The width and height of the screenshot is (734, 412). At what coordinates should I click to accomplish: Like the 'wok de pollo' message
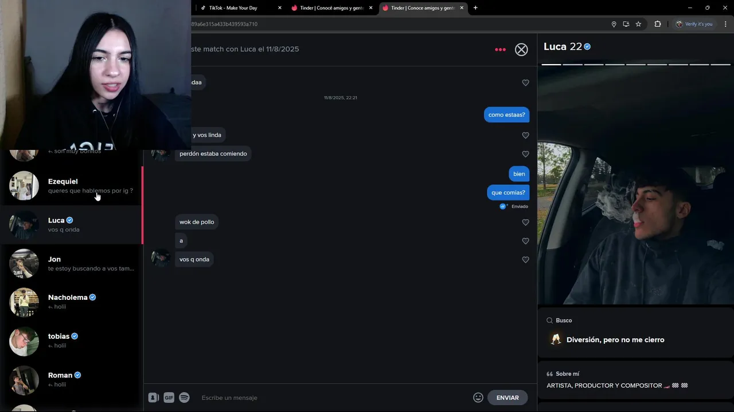coord(525,223)
